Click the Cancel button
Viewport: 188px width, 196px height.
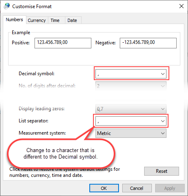(x=137, y=188)
